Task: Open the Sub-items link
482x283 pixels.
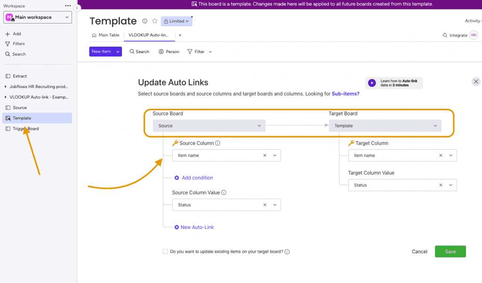Action: coord(345,94)
